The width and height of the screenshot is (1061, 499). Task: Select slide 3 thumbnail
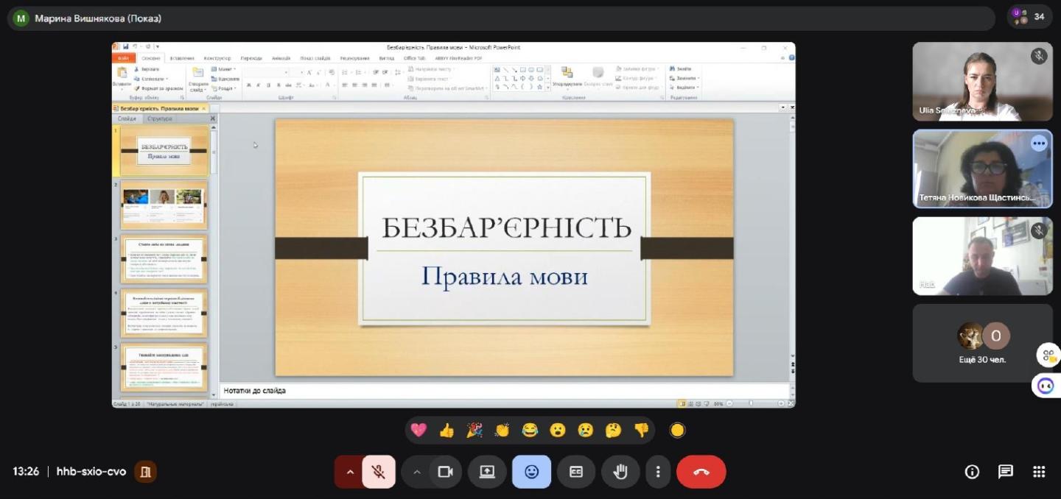click(x=164, y=259)
